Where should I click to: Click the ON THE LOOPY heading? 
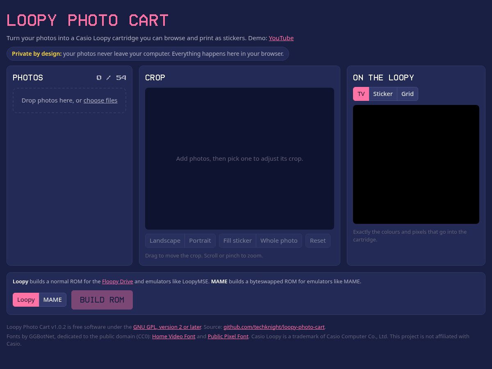coord(383,77)
